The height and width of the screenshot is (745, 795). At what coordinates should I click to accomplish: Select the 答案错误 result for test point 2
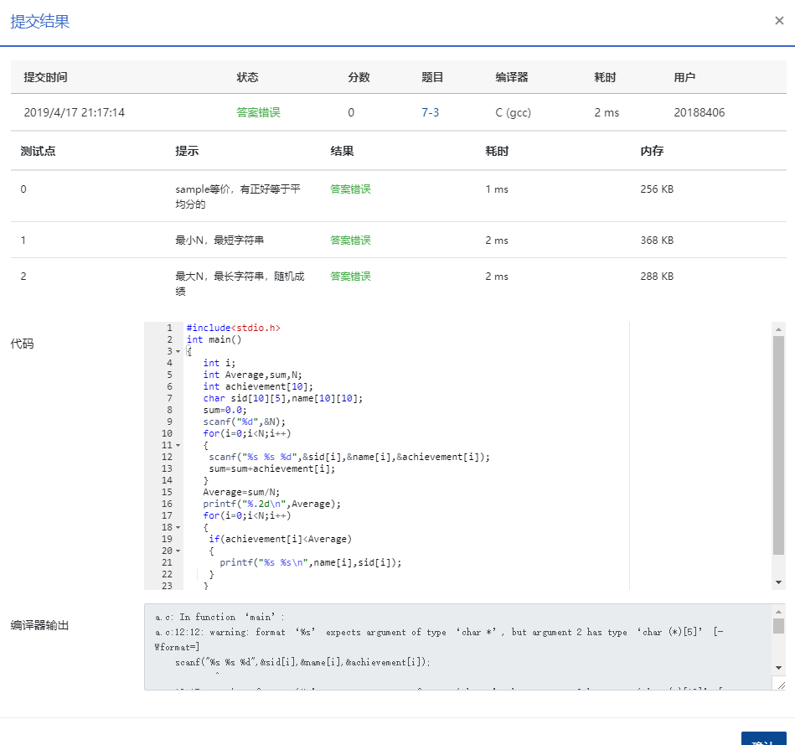[350, 277]
